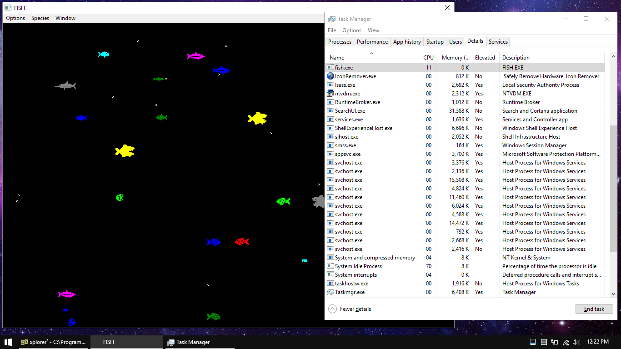This screenshot has height=349, width=621.
Task: Switch to the Performance tab
Action: (x=372, y=42)
